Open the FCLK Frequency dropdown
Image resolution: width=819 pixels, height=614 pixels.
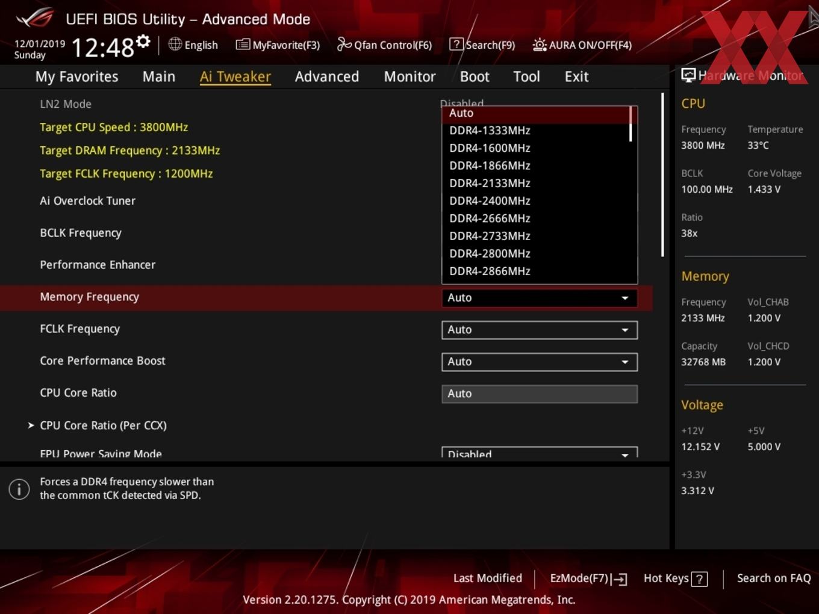[x=540, y=330]
